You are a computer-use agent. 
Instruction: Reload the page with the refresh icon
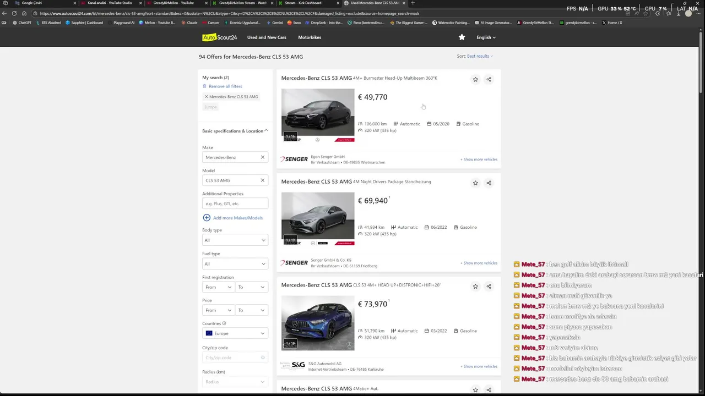tap(14, 13)
